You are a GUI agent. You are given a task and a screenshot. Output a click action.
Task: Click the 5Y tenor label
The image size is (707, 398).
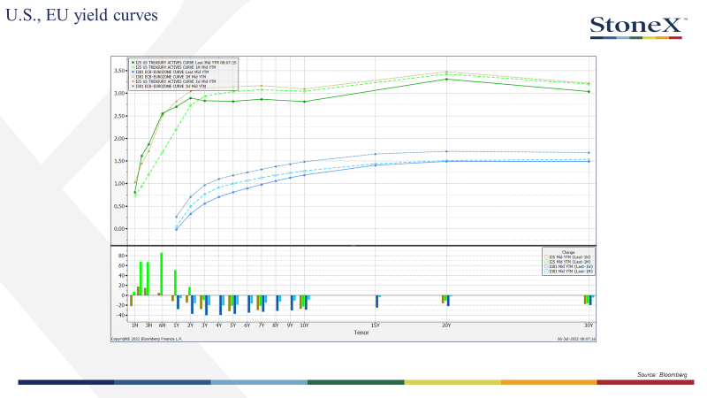click(233, 325)
